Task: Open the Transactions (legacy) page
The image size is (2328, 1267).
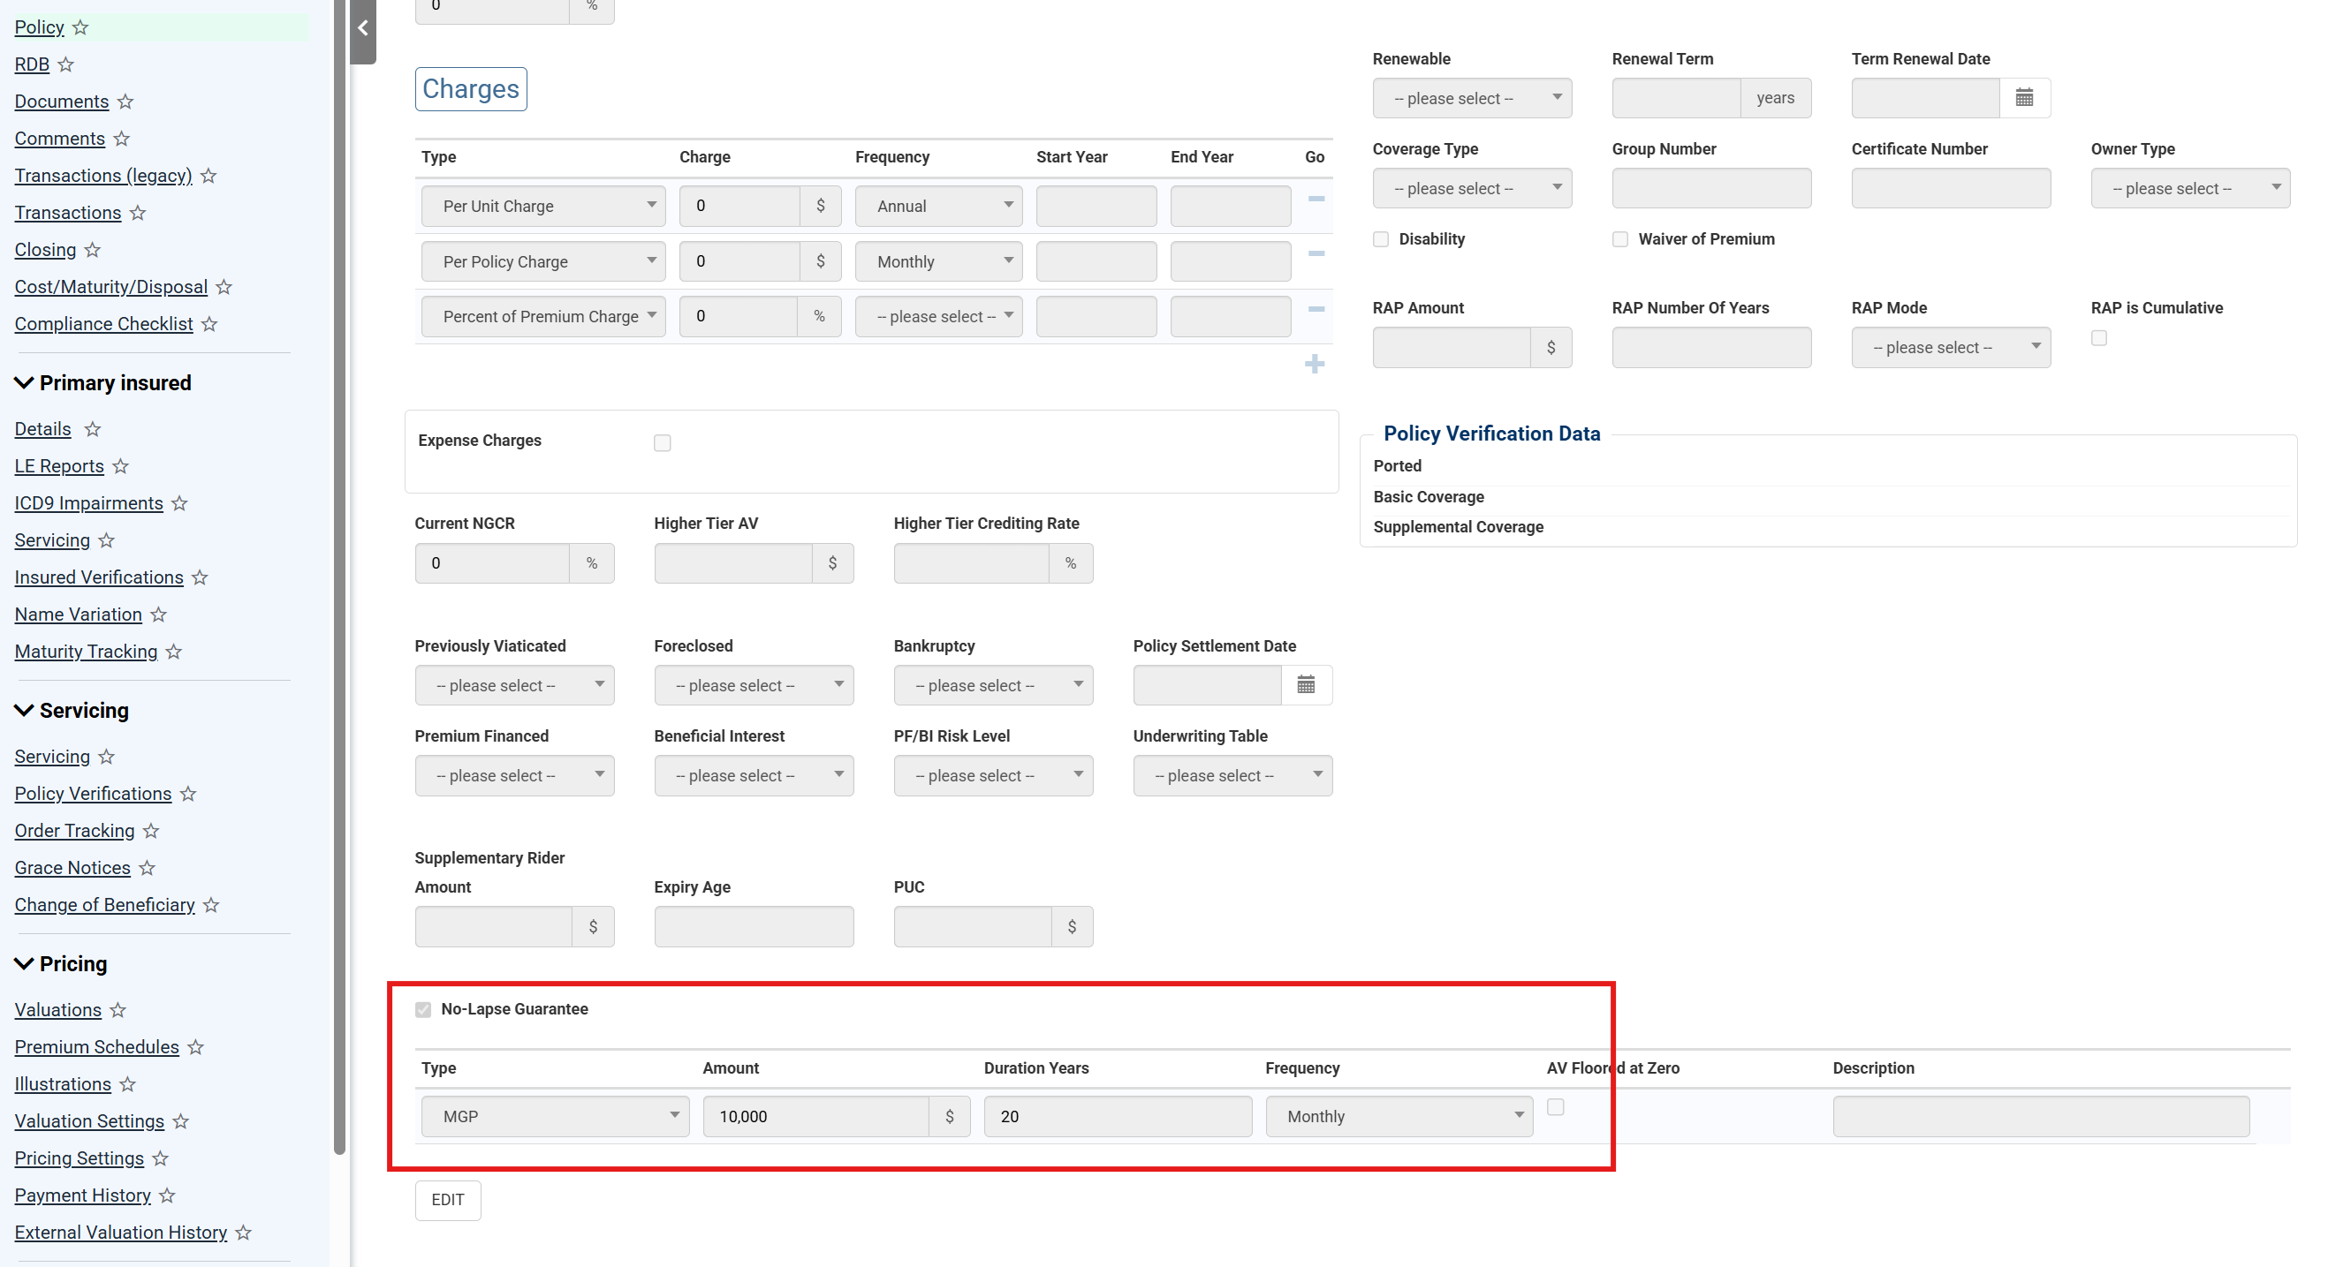Action: coord(103,175)
